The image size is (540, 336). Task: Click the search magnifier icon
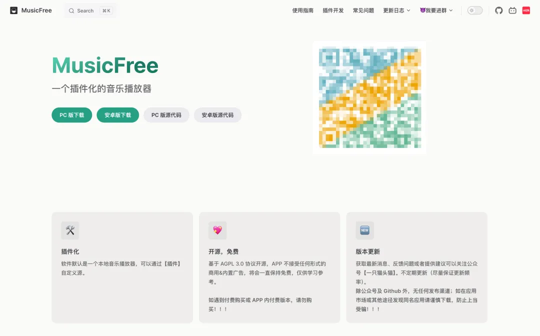click(x=71, y=10)
